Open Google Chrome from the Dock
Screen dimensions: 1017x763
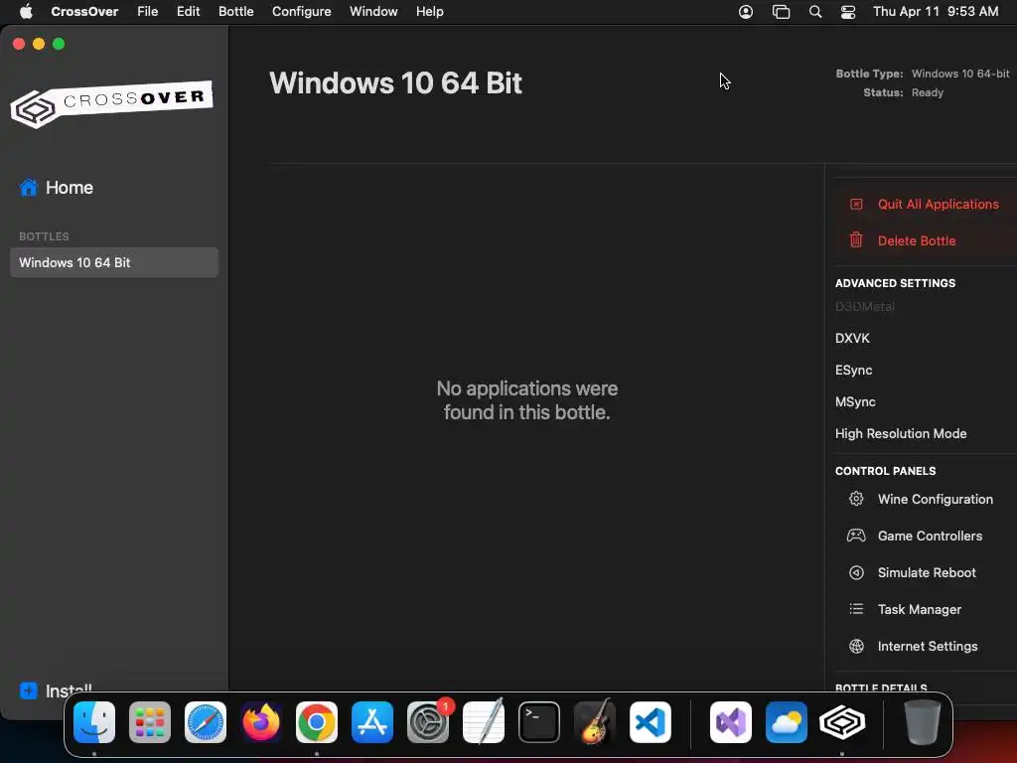[317, 721]
